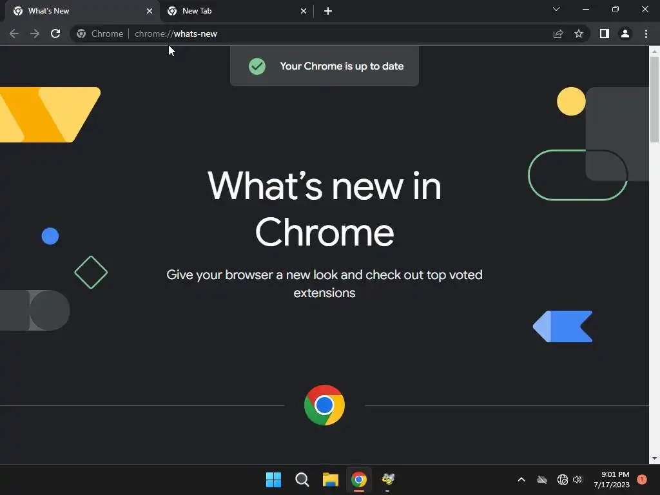Click the page scrollbar up arrow

point(654,51)
